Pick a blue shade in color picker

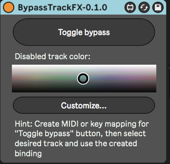click(x=106, y=78)
